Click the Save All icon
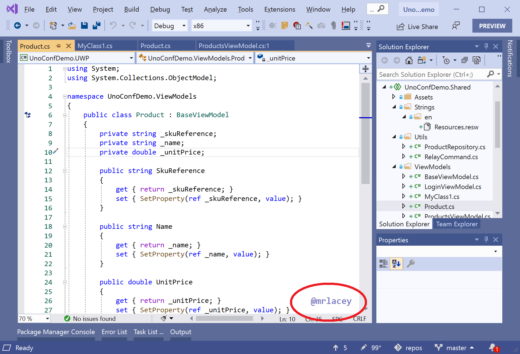The image size is (520, 354). [97, 26]
